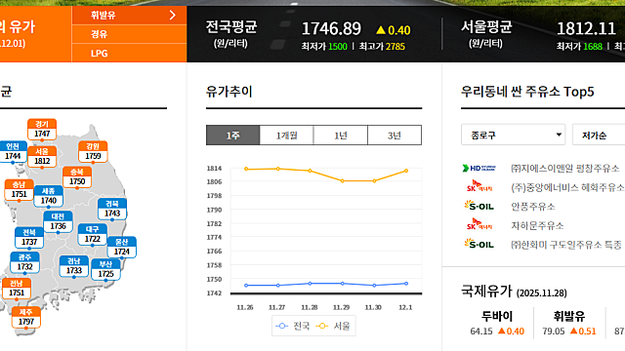625x351 pixels.
Task: Click the 제주 1797 map marker
Action: pos(26,317)
